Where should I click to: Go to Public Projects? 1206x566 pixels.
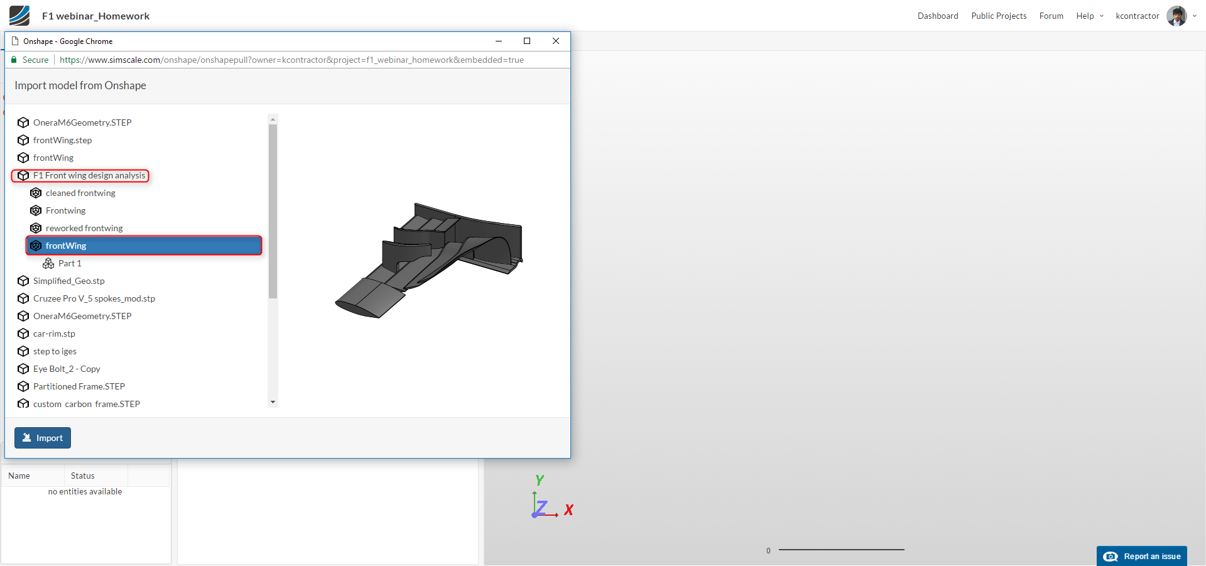pyautogui.click(x=999, y=16)
